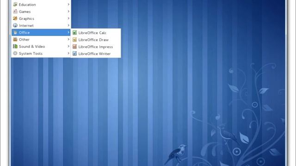Open the Other menu entry

[41, 39]
